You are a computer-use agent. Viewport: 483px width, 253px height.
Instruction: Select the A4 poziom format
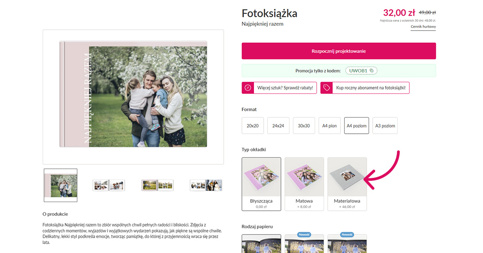(x=357, y=126)
